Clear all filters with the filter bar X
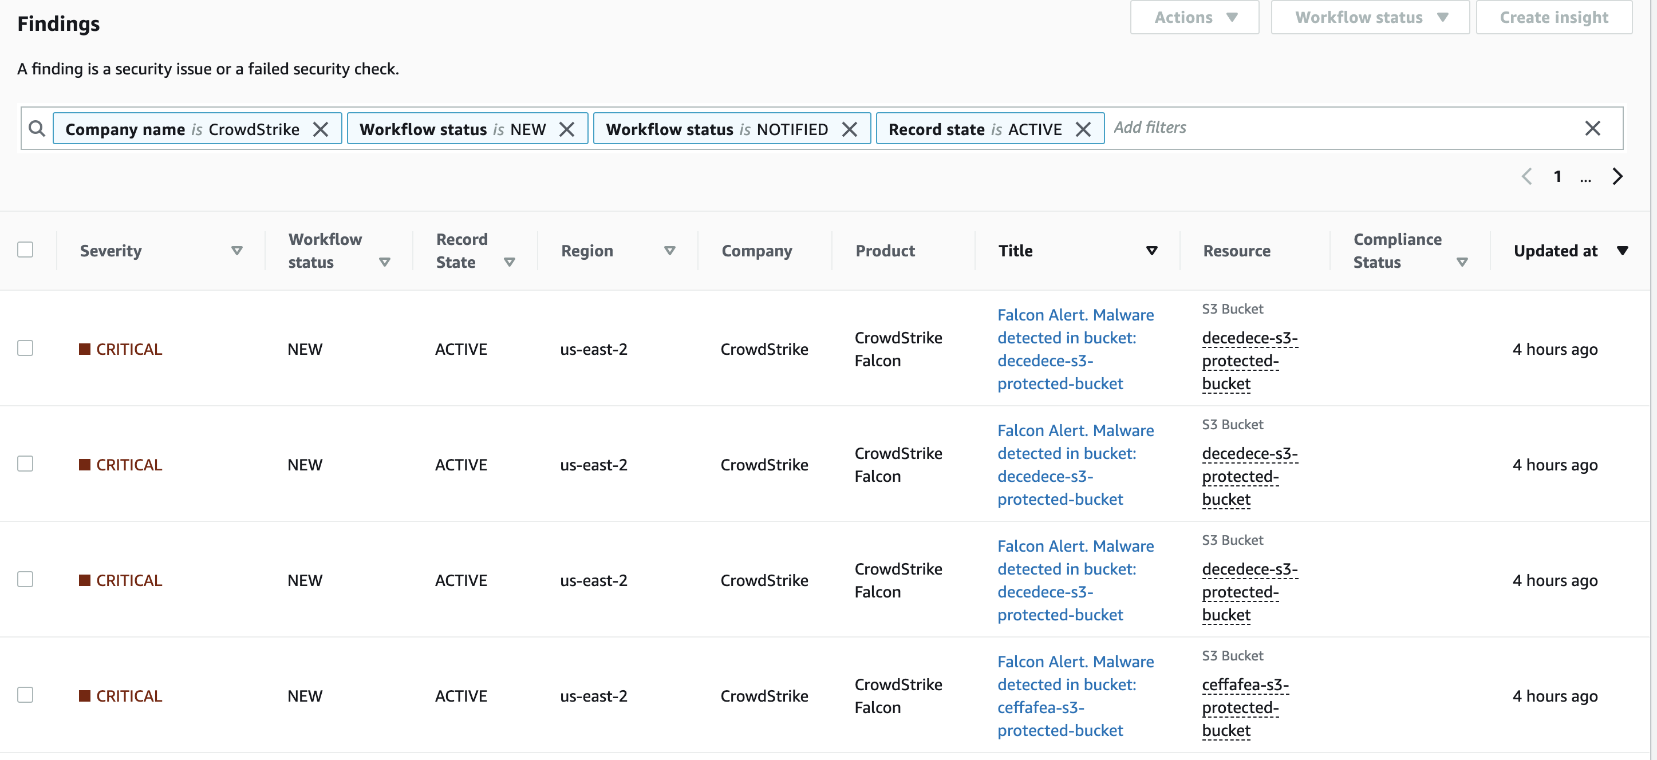Screen dimensions: 1657x760 tap(1593, 128)
